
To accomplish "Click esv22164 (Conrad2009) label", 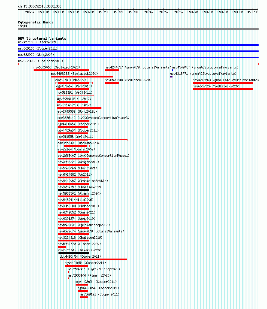I will click(x=76, y=149).
